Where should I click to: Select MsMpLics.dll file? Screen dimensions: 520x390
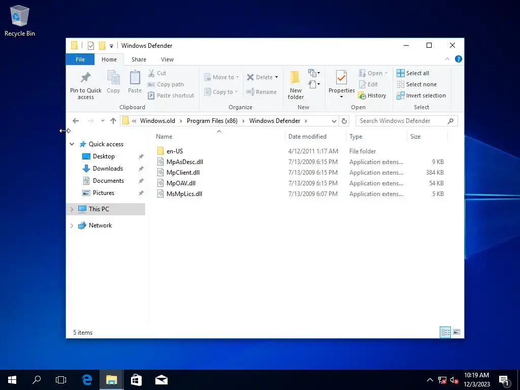pos(184,193)
